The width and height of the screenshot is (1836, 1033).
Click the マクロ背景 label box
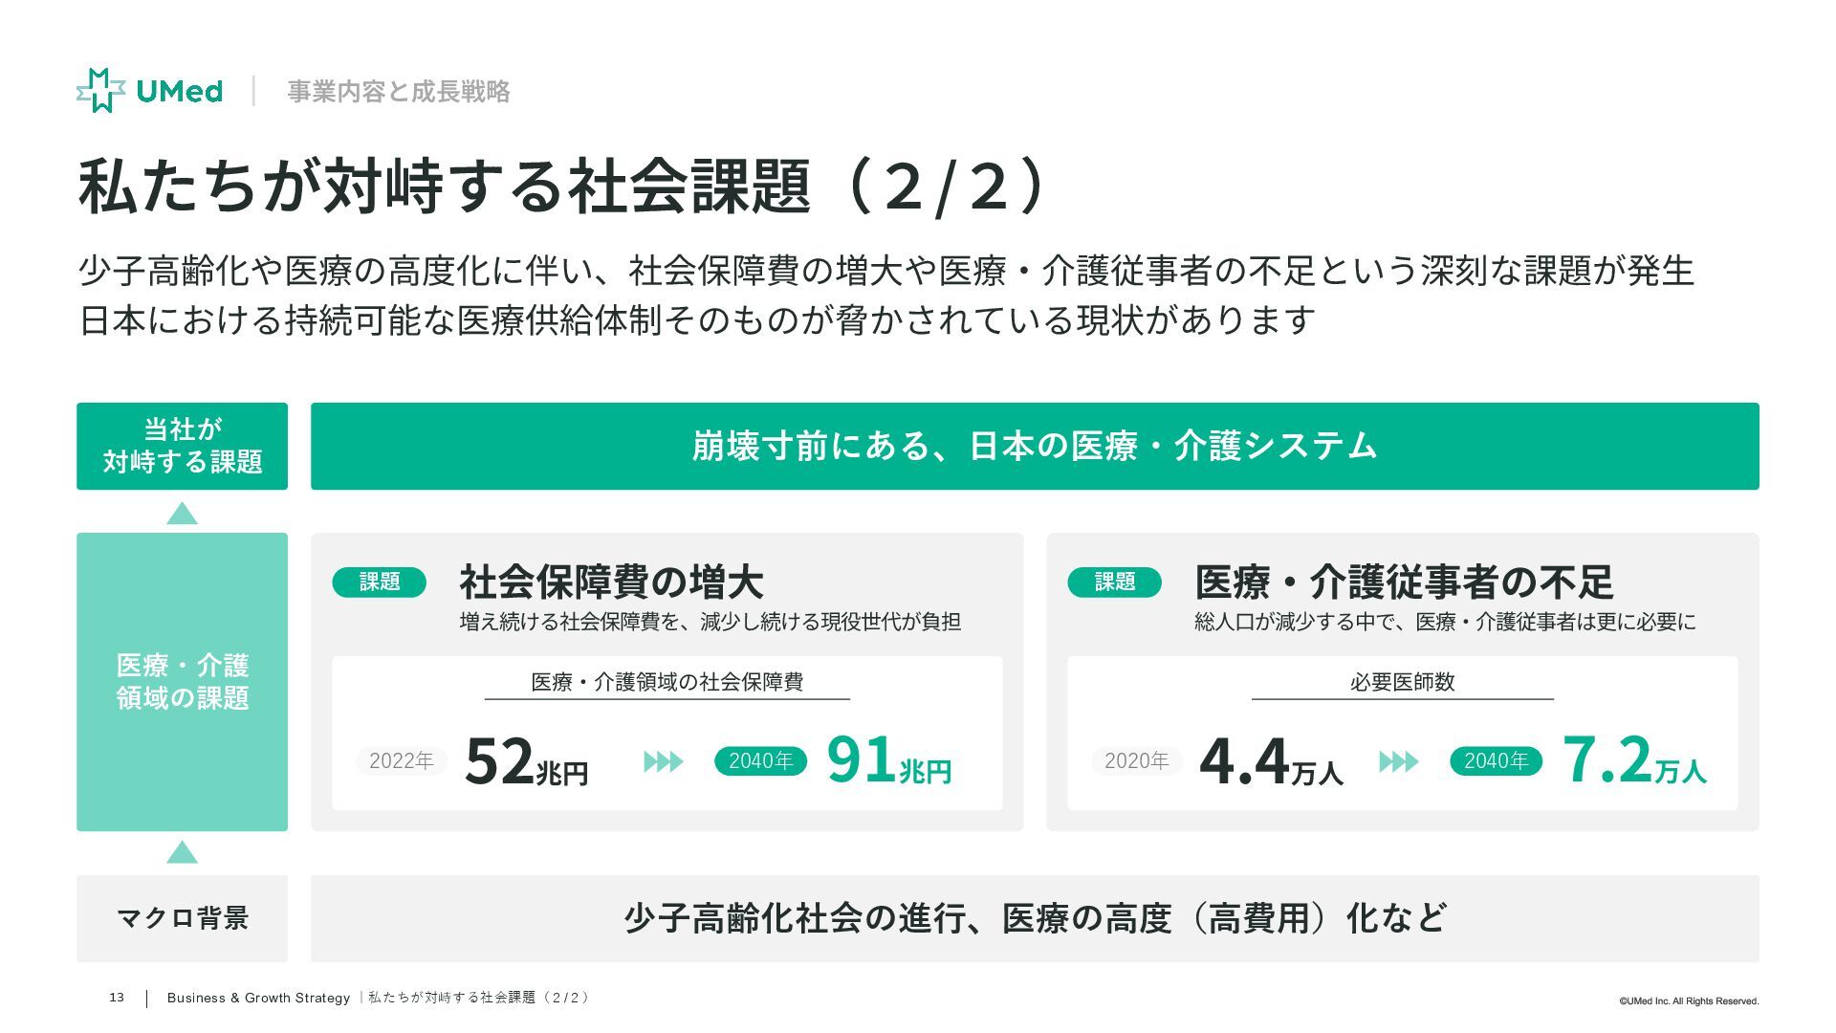click(182, 918)
